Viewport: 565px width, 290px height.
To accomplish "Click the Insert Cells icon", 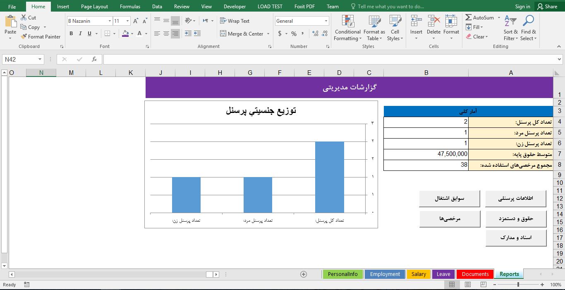I will tap(416, 25).
